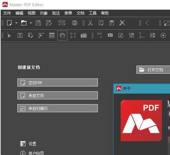
Task: Click the Save floppy disk icon
Action: click(x=38, y=23)
